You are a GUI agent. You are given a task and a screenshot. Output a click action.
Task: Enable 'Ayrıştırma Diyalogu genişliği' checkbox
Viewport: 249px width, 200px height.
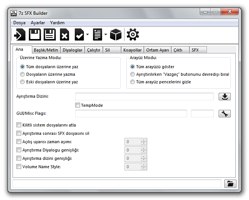click(x=19, y=150)
